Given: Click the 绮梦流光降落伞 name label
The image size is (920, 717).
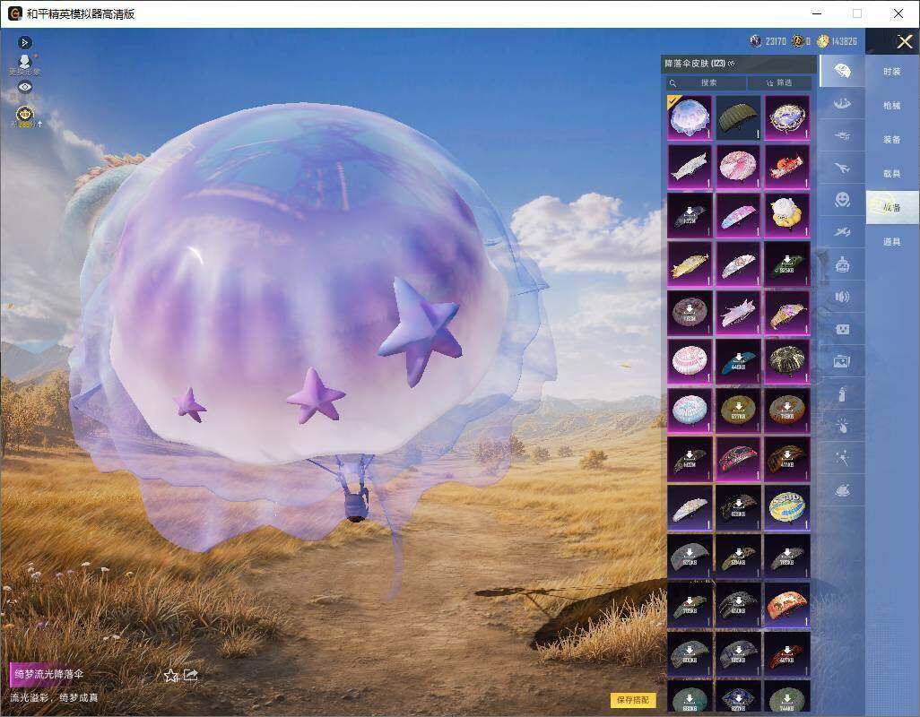Looking at the screenshot, I should pos(48,674).
